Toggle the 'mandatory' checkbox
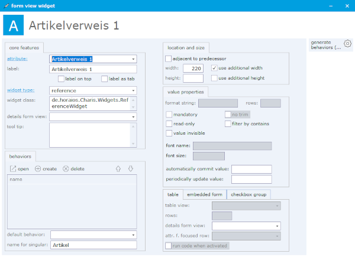355x257 pixels. (169, 114)
